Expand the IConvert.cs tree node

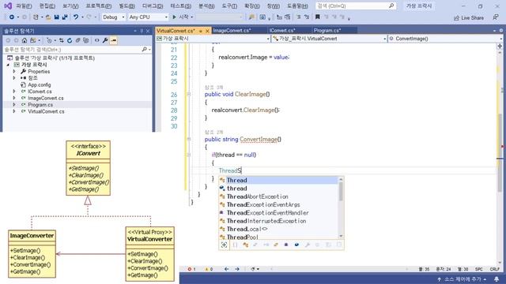click(x=14, y=92)
